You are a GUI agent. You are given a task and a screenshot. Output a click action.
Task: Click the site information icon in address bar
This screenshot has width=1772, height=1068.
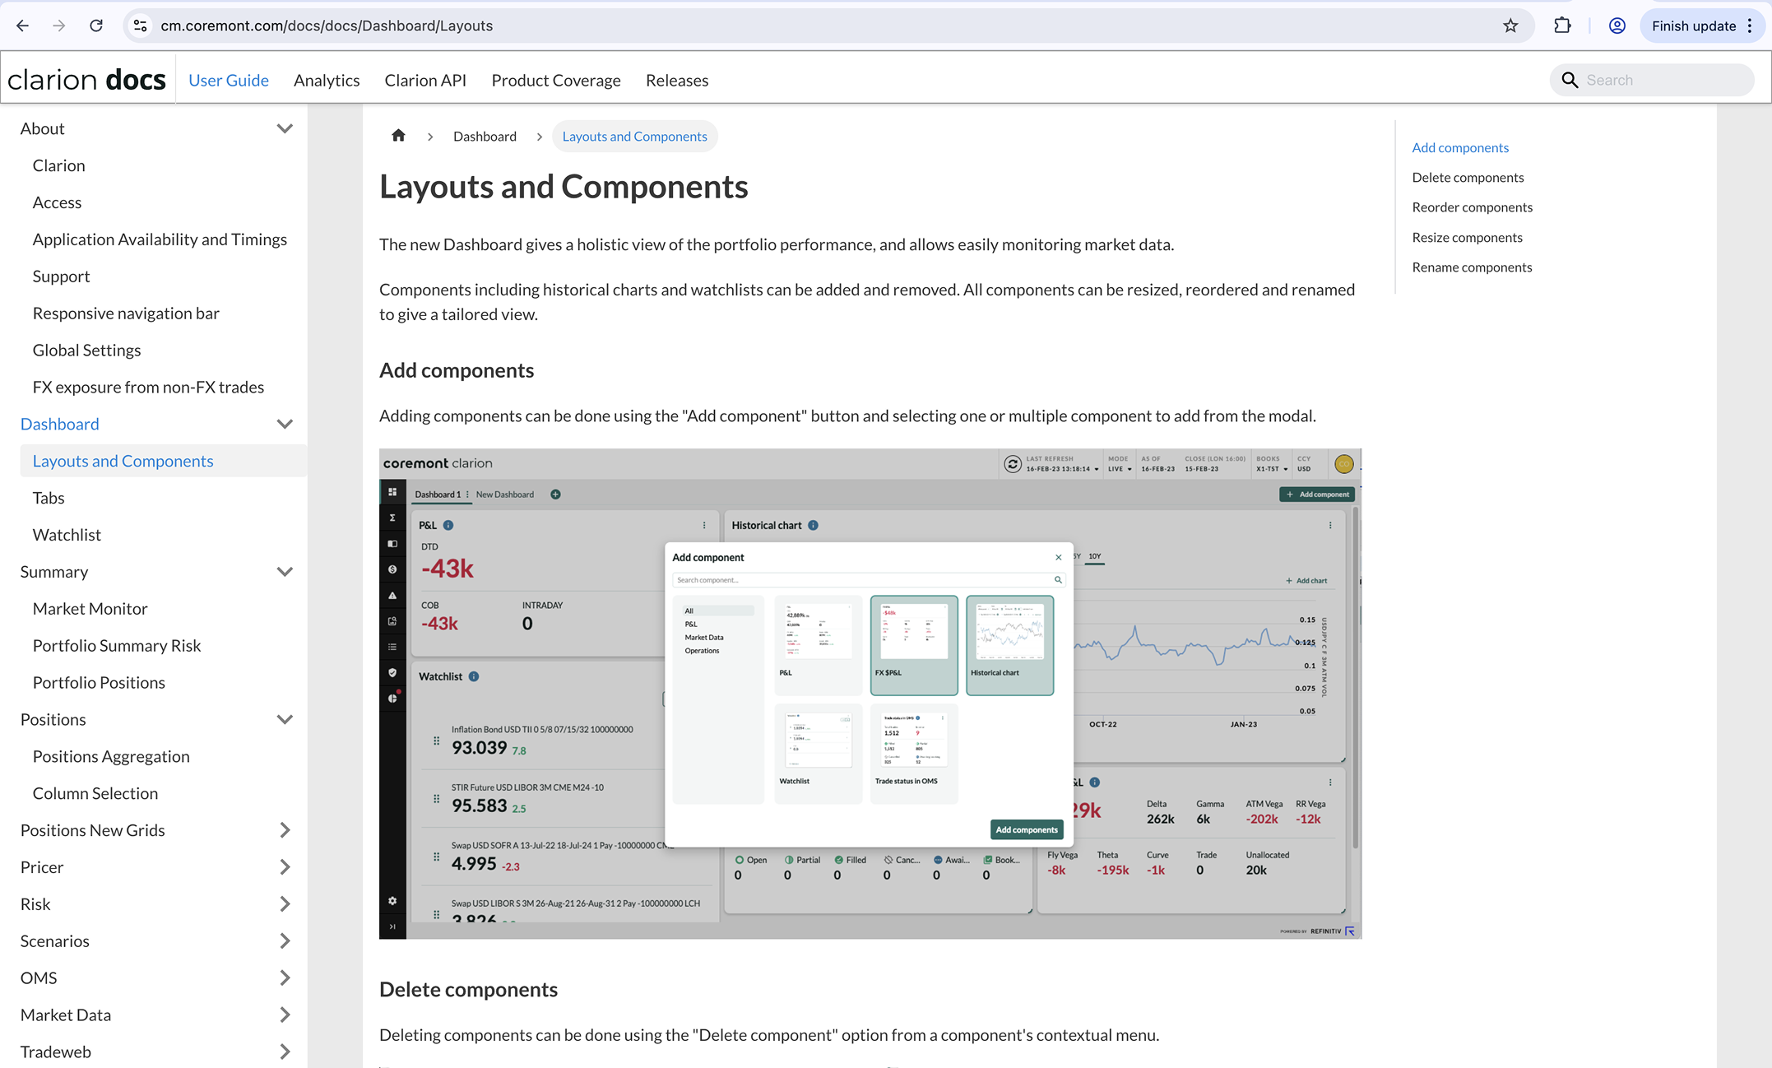(x=141, y=26)
